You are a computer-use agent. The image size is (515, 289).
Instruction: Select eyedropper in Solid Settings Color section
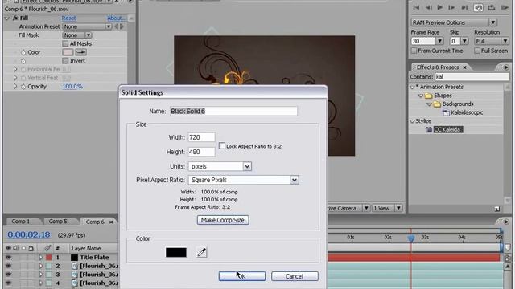tap(202, 252)
